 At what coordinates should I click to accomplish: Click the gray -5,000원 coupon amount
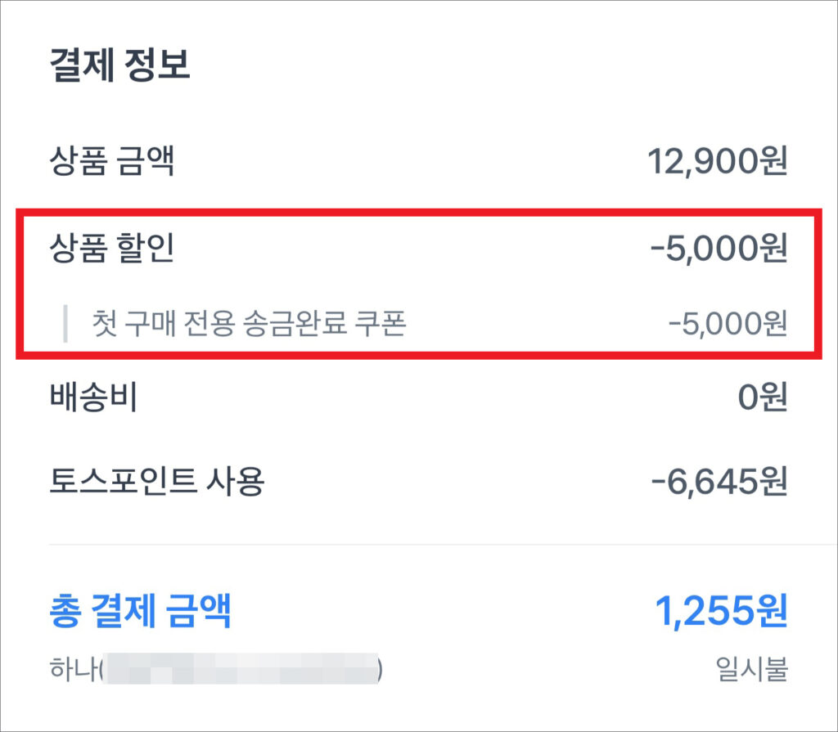tap(727, 325)
